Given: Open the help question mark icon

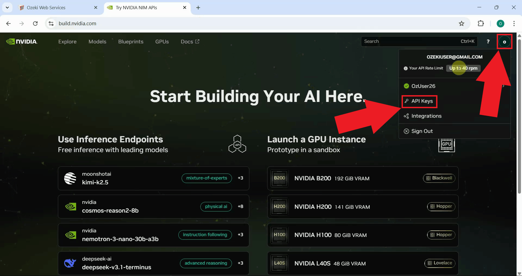Looking at the screenshot, I should pyautogui.click(x=488, y=41).
